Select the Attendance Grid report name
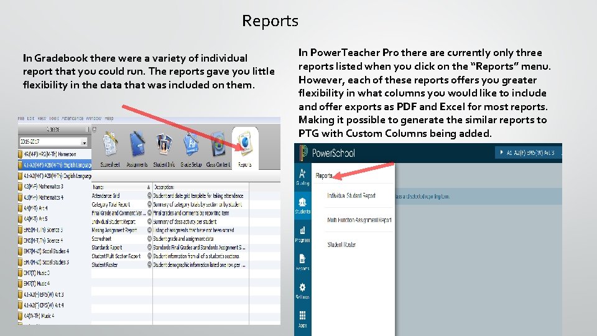This screenshot has width=597, height=336. pos(106,195)
